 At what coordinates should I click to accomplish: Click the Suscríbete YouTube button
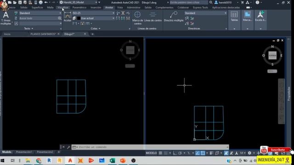coord(277,150)
